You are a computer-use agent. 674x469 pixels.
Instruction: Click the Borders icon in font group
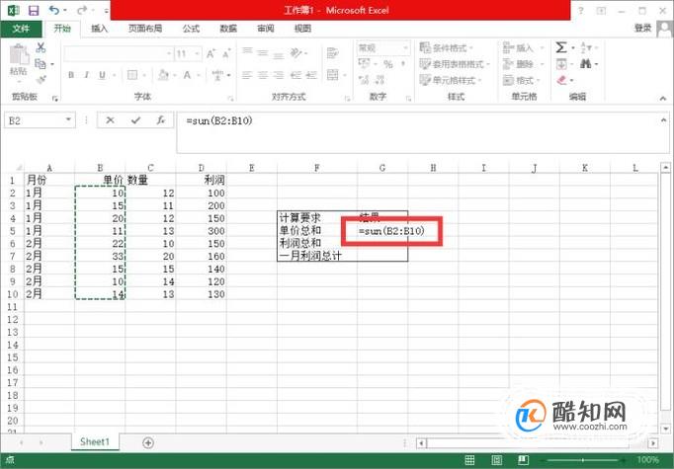point(132,75)
